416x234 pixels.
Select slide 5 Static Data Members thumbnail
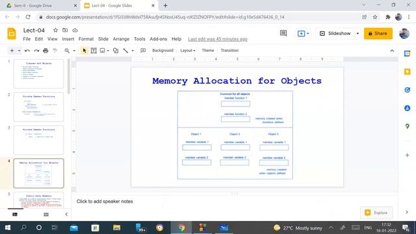click(x=39, y=200)
